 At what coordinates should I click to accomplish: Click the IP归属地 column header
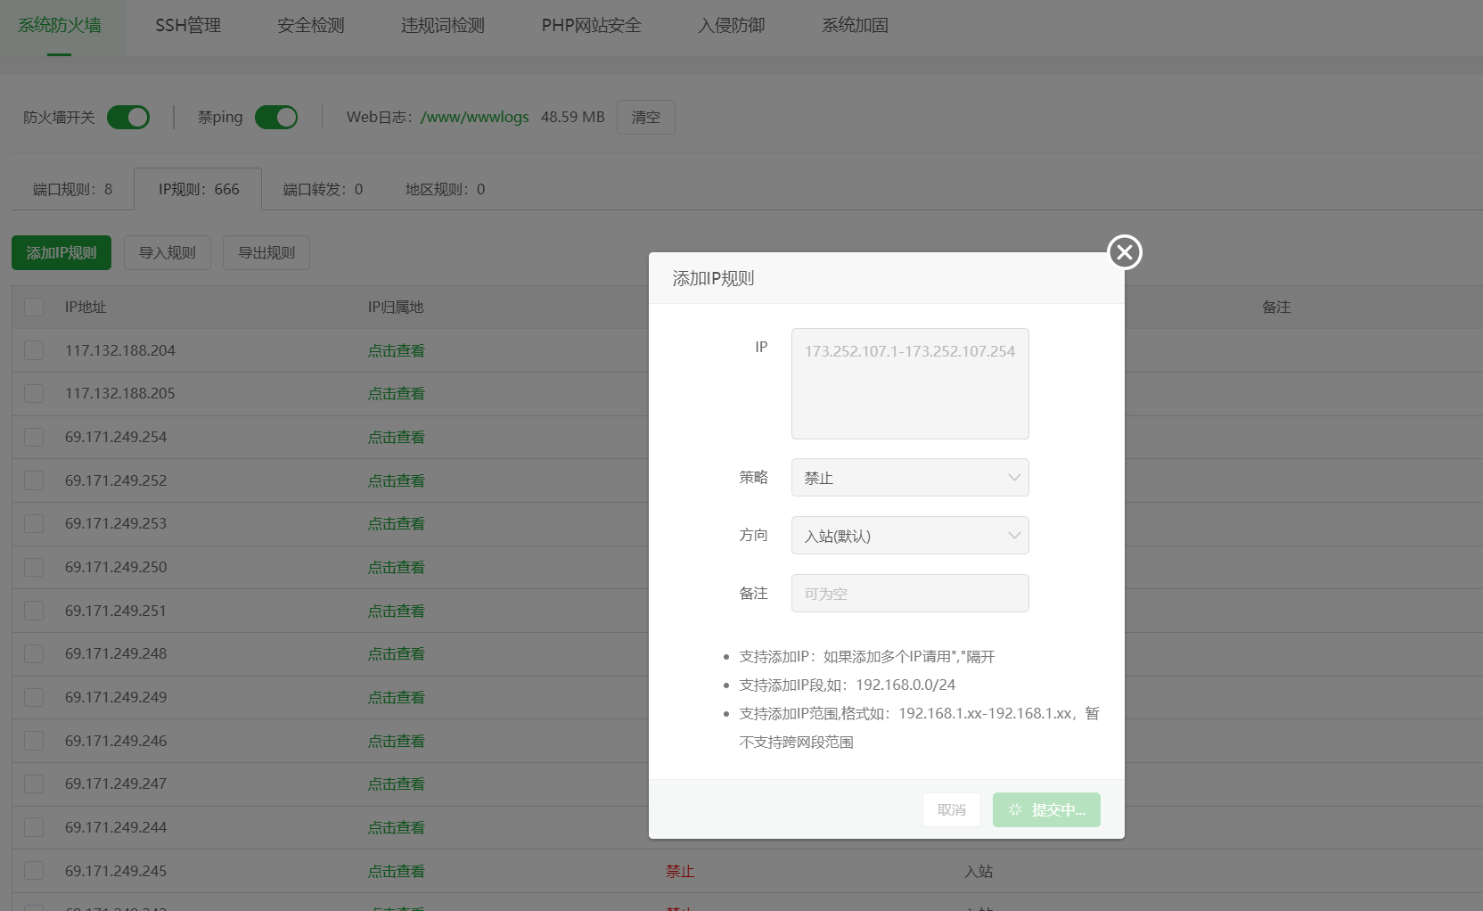tap(396, 307)
